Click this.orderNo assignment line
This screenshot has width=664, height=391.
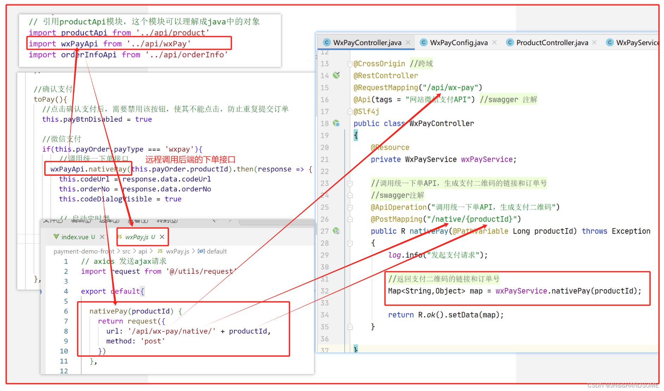[135, 189]
